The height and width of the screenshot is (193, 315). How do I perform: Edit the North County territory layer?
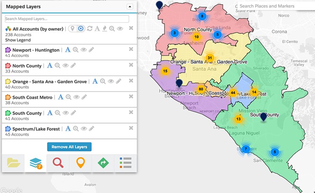(73, 66)
